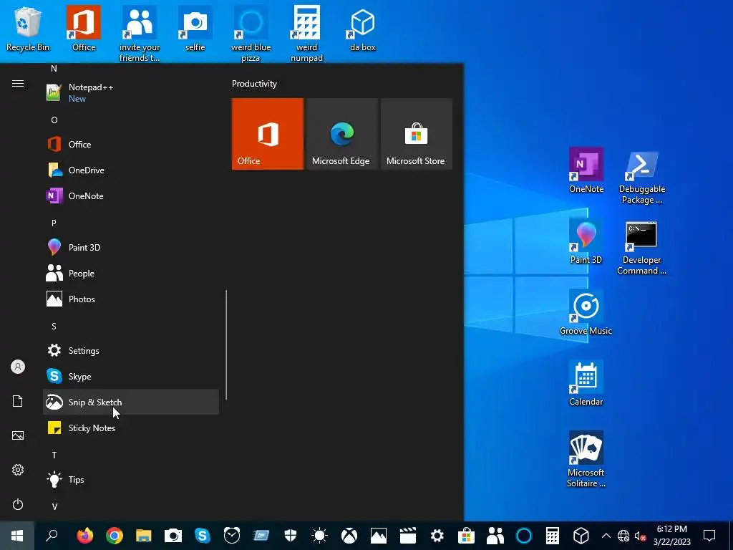Open Pictures from the Start sidebar
This screenshot has height=550, width=733.
[x=18, y=435]
